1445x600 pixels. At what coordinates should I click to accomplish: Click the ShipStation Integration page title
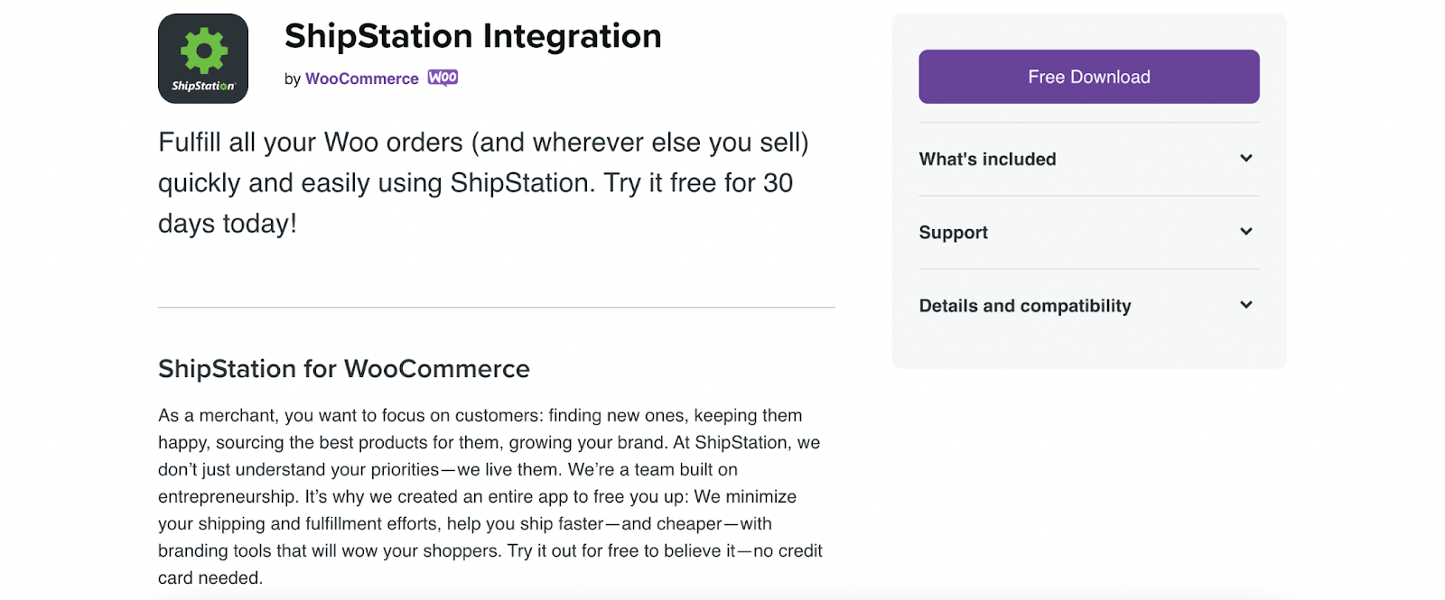[472, 36]
